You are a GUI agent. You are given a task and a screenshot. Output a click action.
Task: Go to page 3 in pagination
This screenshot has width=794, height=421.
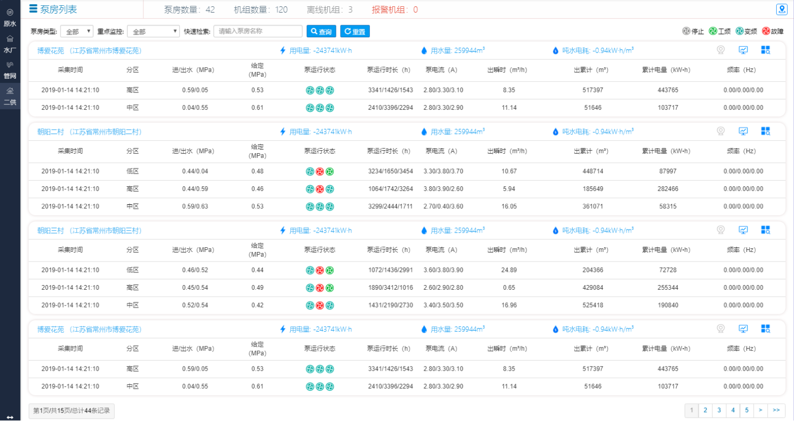719,410
